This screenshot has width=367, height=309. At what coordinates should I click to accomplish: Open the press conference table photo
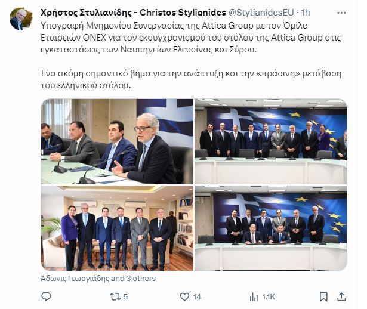[x=118, y=141]
